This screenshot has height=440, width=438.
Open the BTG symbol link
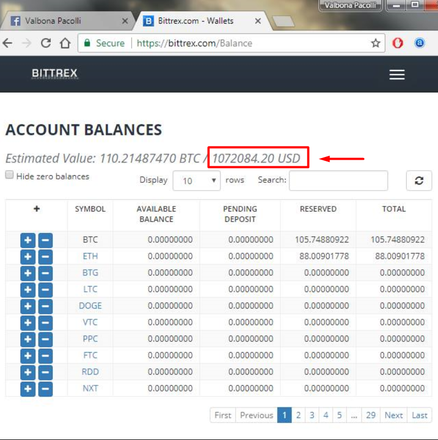90,273
